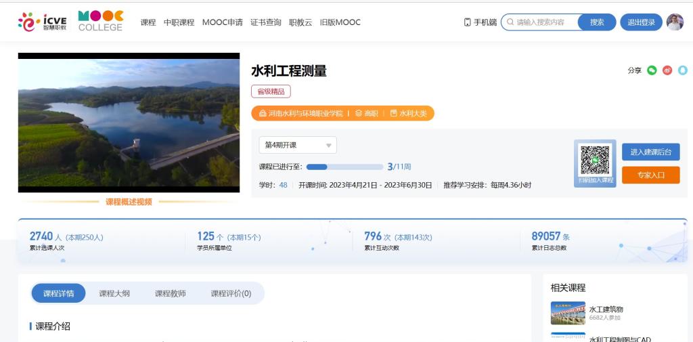Switch to the 课程教师 tab
Image resolution: width=693 pixels, height=342 pixels.
170,293
